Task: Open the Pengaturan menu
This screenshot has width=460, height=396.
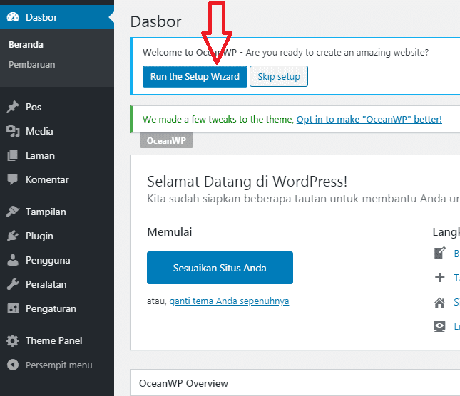Action: (x=57, y=308)
